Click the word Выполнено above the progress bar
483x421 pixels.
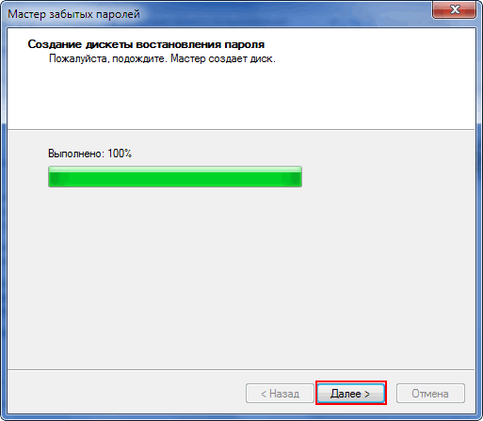click(75, 154)
